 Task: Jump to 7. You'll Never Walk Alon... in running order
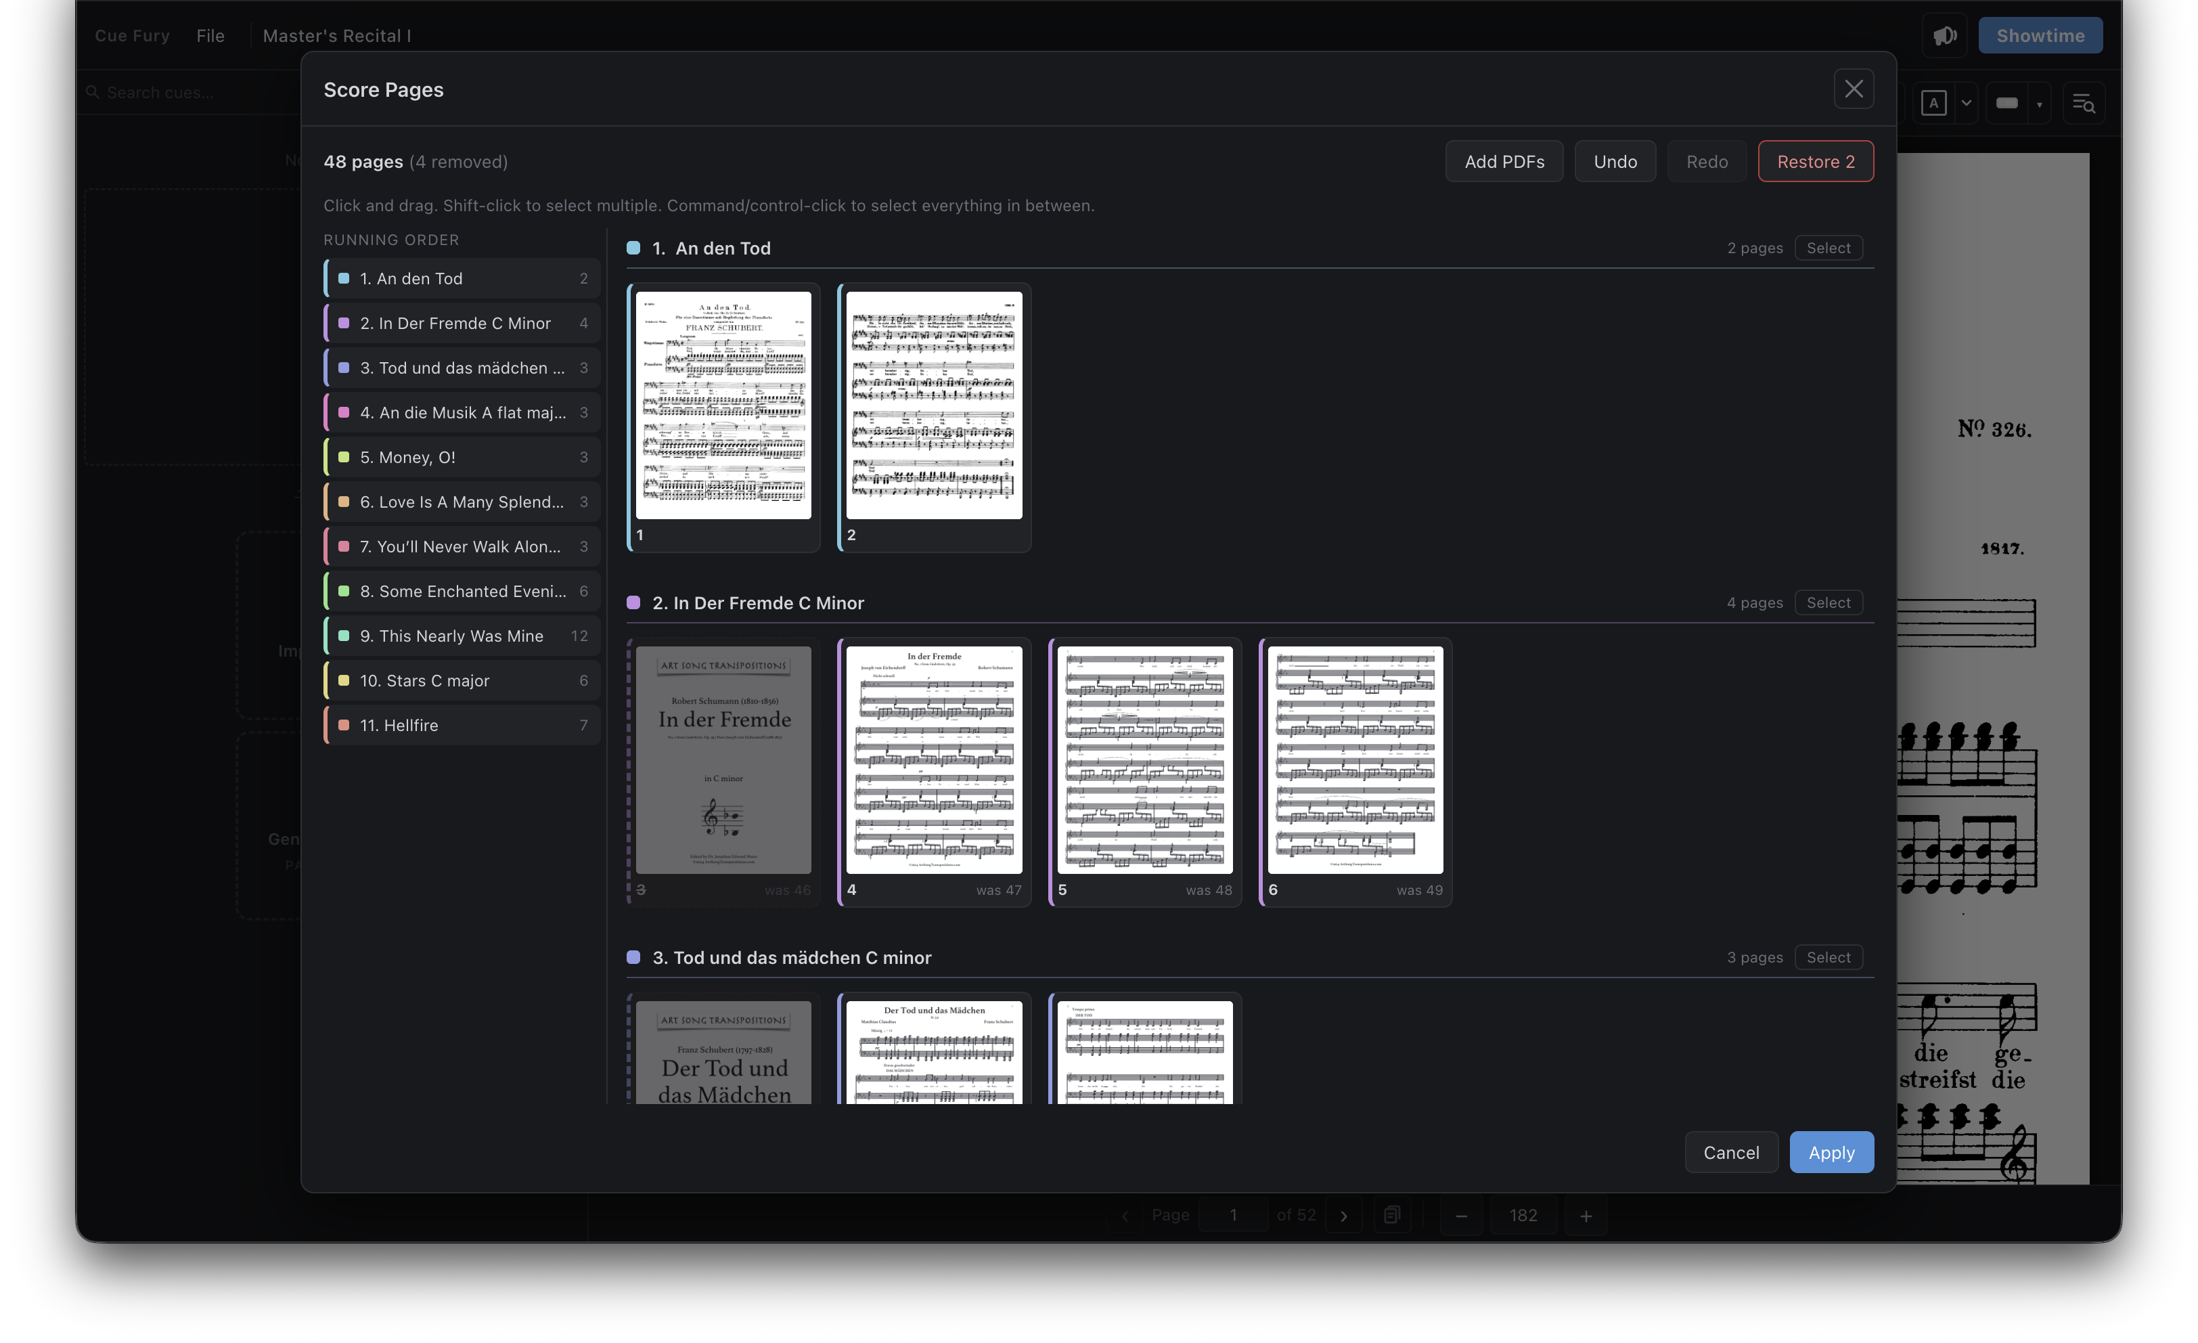click(x=462, y=546)
